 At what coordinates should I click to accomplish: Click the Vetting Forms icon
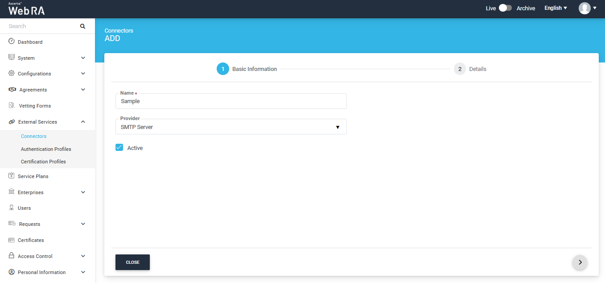(x=12, y=106)
